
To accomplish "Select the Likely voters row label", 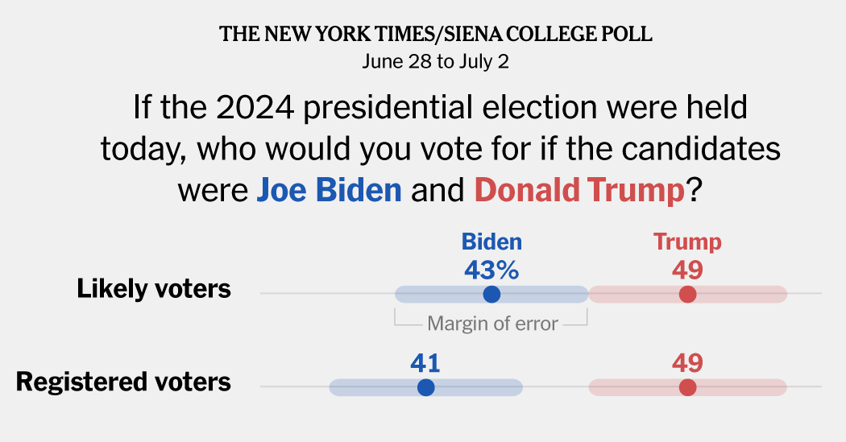I will click(154, 289).
